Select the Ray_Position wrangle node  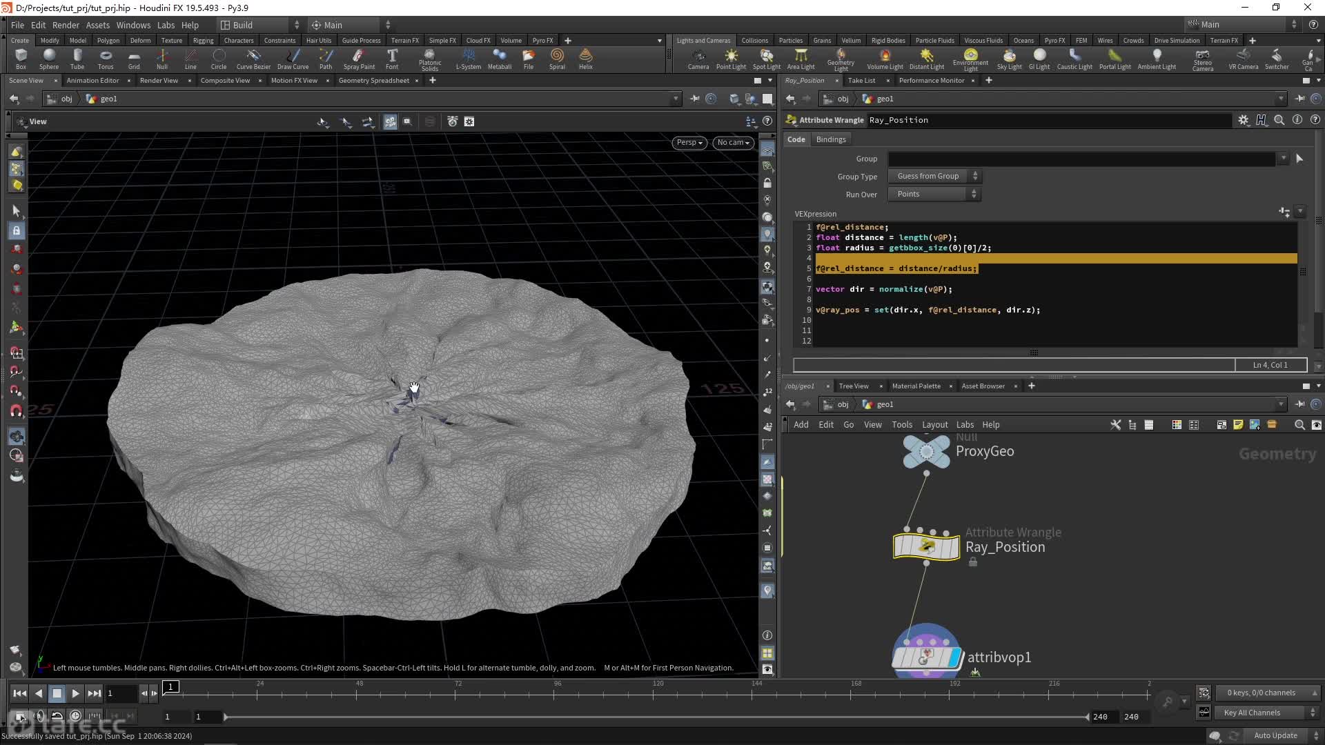point(926,547)
